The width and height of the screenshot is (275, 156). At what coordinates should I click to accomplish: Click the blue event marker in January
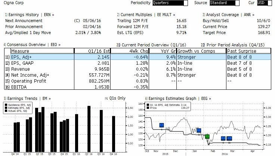click(x=199, y=130)
